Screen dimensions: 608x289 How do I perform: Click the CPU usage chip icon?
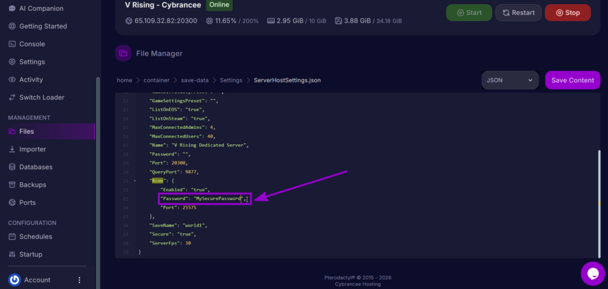click(x=210, y=21)
